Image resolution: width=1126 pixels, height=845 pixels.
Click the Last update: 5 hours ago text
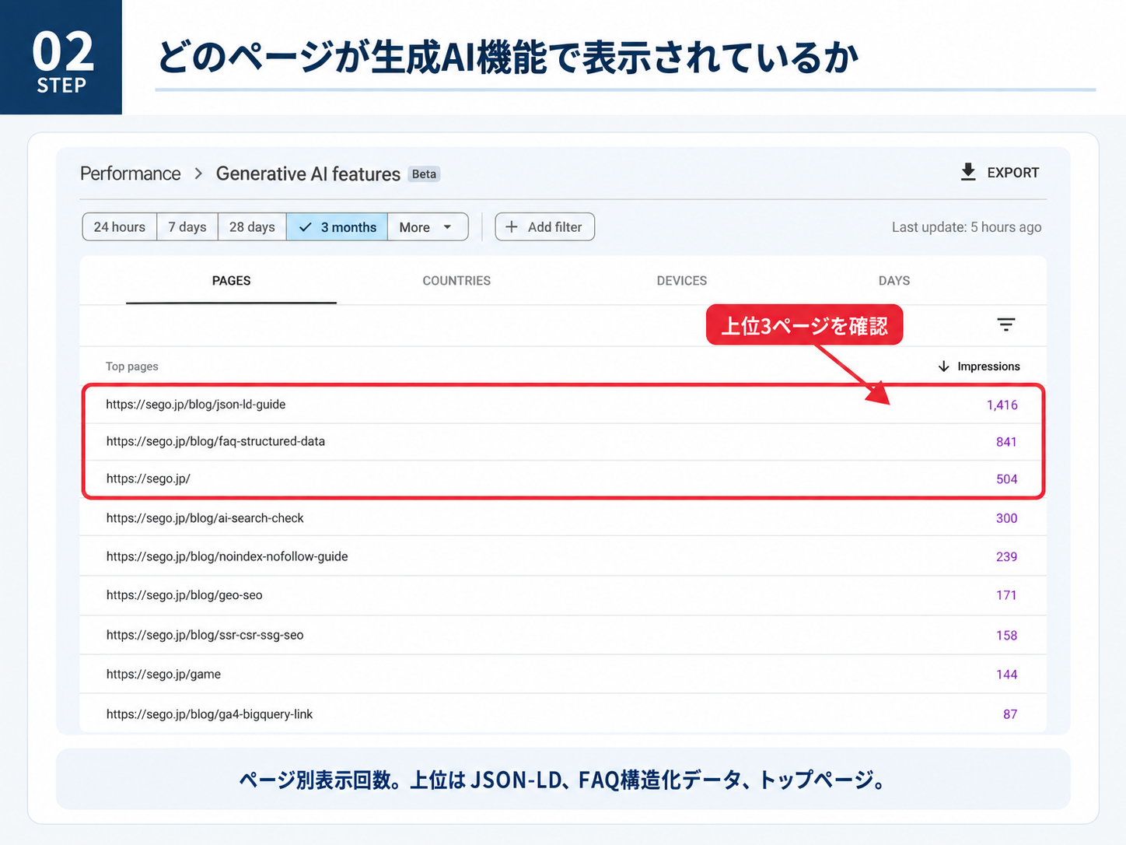pos(967,227)
